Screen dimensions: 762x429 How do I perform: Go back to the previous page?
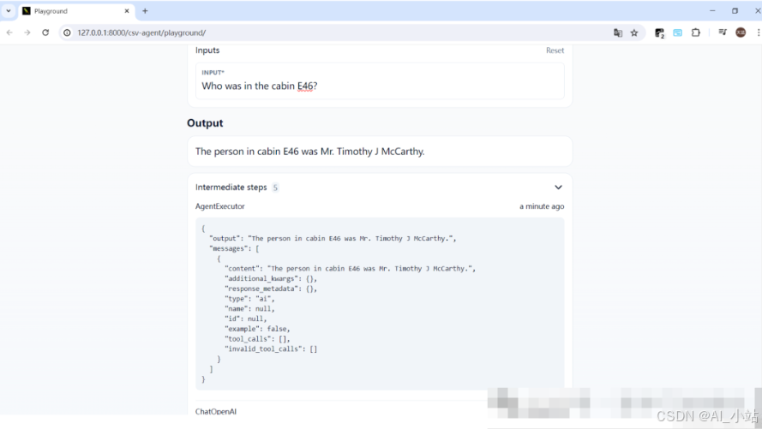[9, 33]
